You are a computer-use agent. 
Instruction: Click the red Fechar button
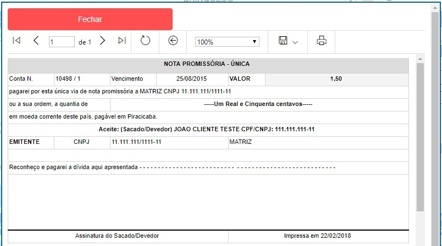[x=90, y=19]
